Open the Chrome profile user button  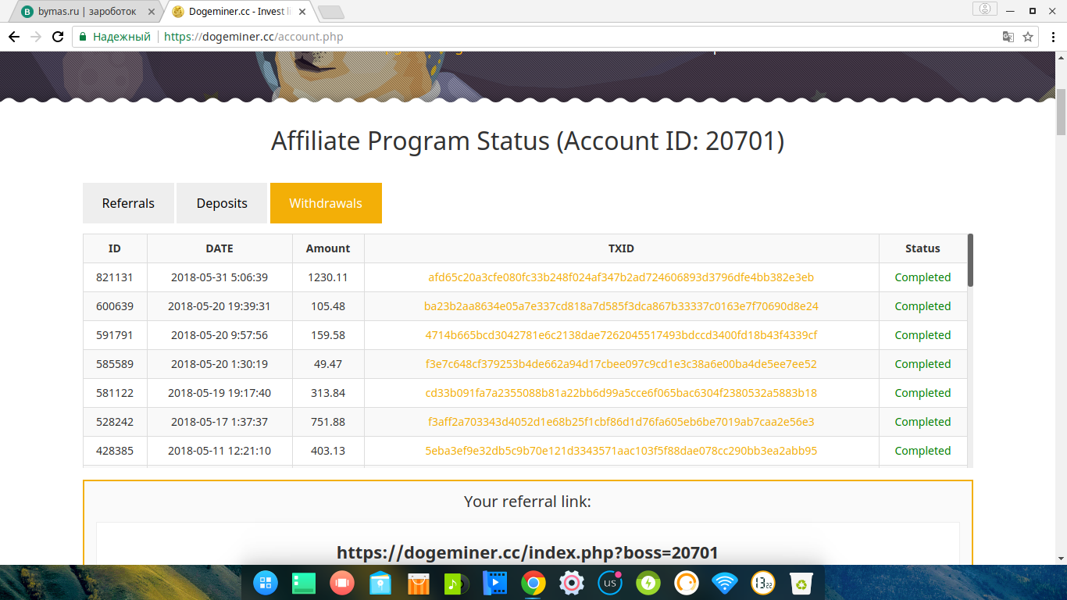(984, 9)
